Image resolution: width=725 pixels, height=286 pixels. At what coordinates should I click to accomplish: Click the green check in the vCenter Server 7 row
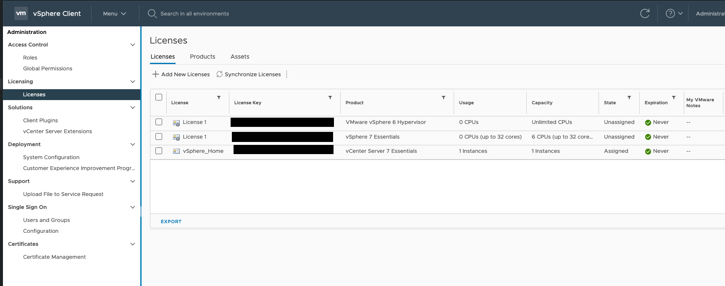pyautogui.click(x=648, y=152)
